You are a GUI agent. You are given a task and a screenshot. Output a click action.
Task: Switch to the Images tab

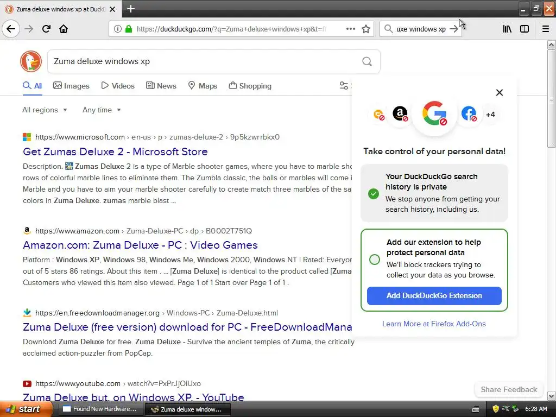click(x=71, y=86)
